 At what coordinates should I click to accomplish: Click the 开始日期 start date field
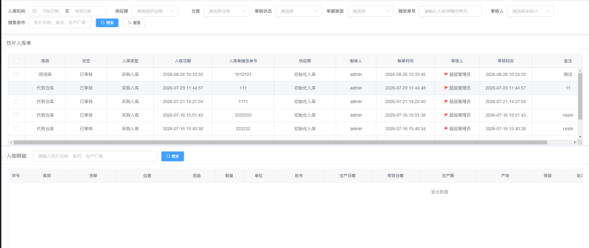click(x=51, y=11)
